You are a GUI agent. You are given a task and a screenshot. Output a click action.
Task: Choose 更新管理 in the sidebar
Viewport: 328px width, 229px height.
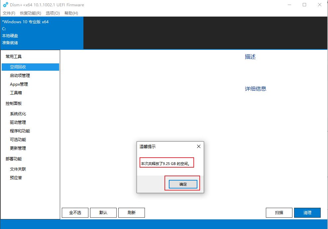click(x=18, y=148)
